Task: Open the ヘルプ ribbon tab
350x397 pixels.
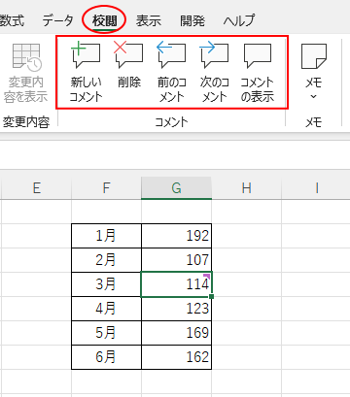Action: [x=239, y=20]
